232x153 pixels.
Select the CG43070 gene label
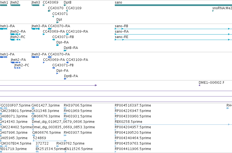(x=56, y=8)
